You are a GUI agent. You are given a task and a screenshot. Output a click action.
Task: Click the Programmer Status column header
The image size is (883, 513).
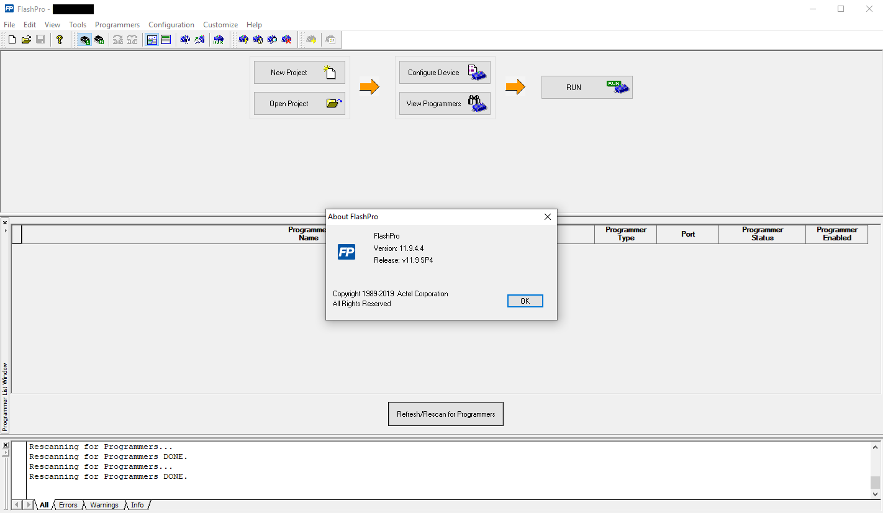[763, 234]
